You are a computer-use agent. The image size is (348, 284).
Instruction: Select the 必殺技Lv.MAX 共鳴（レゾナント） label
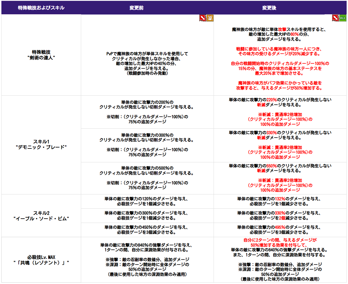tap(41, 260)
